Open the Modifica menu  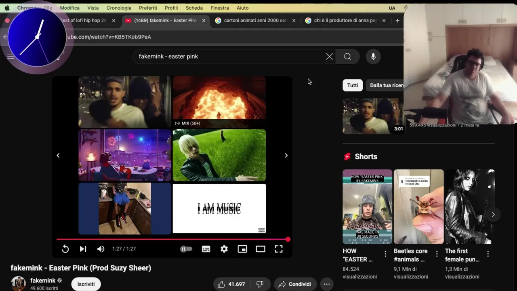(x=70, y=8)
